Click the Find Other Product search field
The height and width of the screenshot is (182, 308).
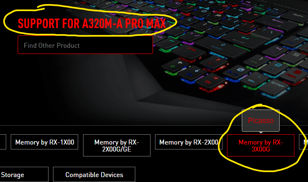click(x=85, y=45)
